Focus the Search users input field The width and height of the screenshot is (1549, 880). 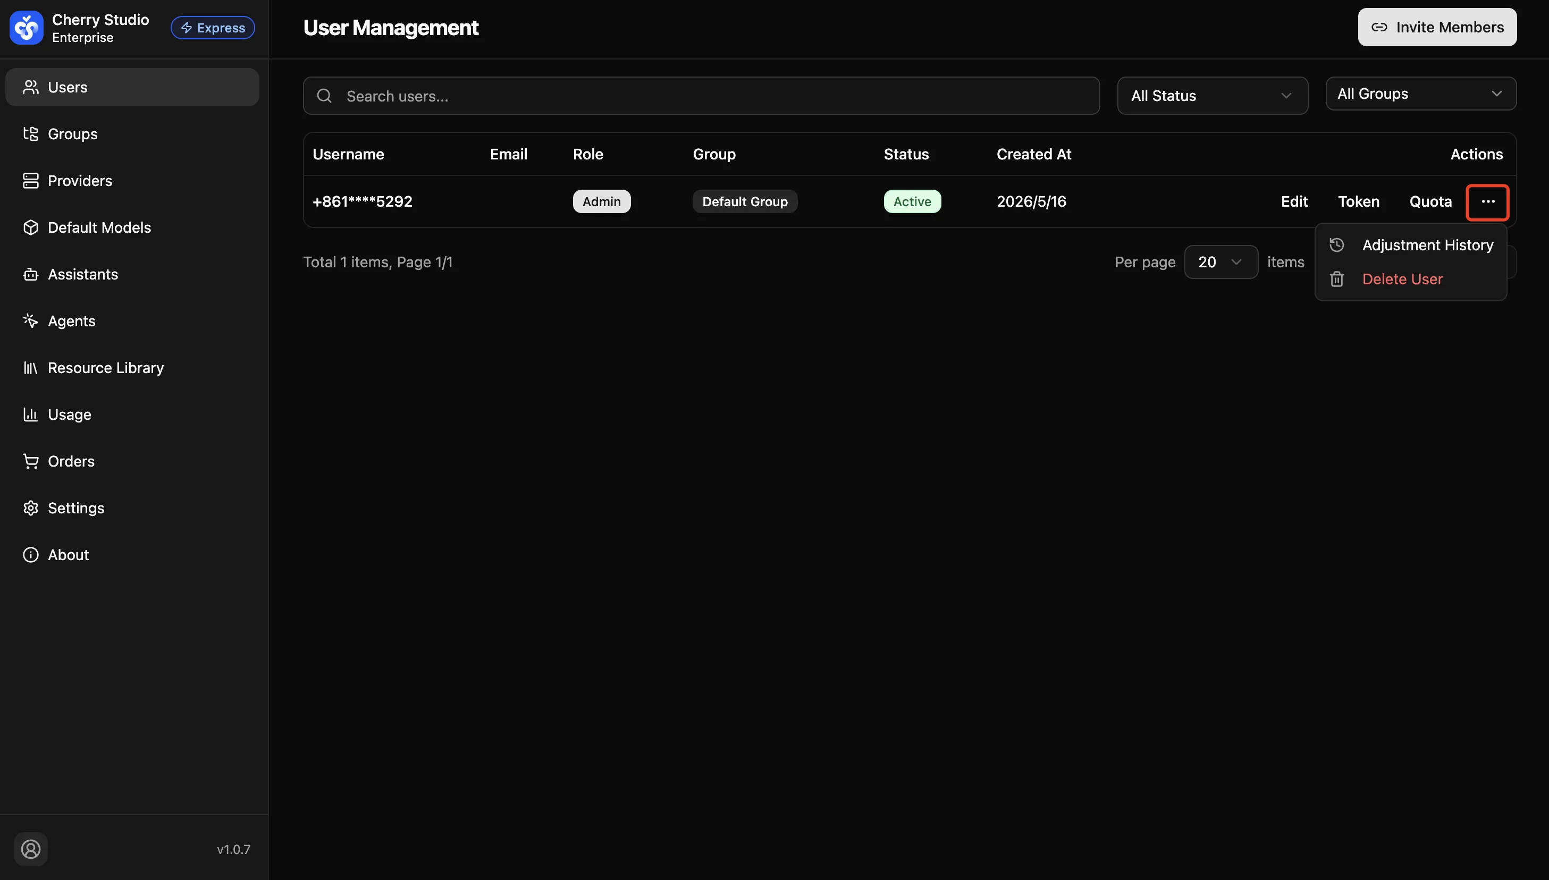coord(701,96)
